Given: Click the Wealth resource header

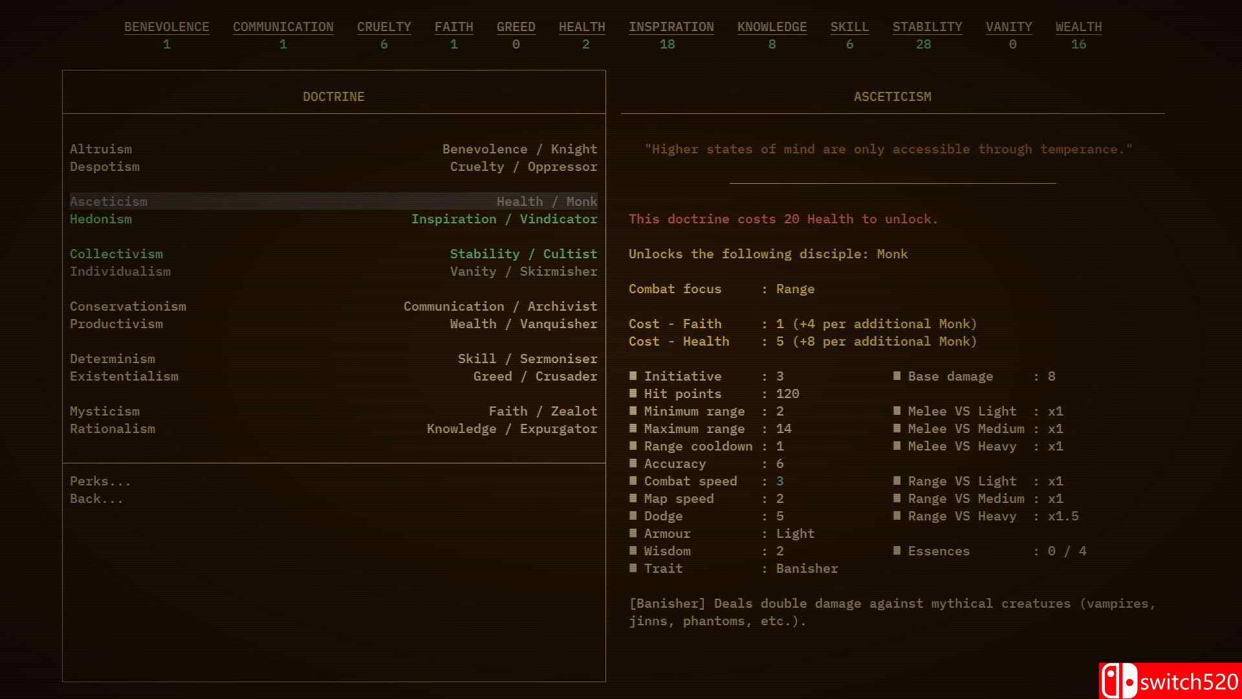Looking at the screenshot, I should click(1078, 27).
